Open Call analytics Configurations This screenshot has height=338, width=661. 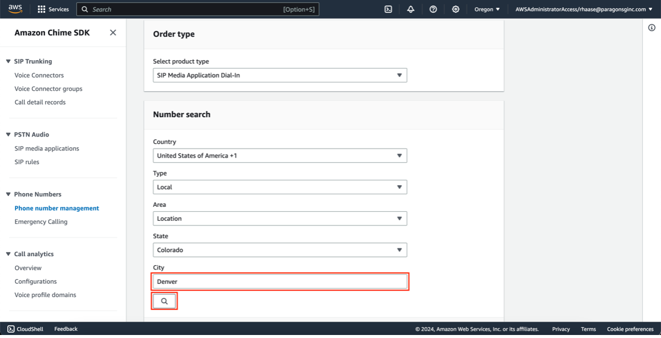(35, 281)
